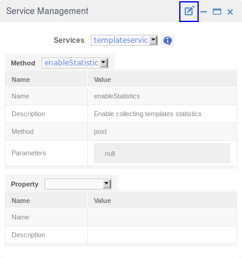Select 'Description' label in Method table

pyautogui.click(x=29, y=114)
